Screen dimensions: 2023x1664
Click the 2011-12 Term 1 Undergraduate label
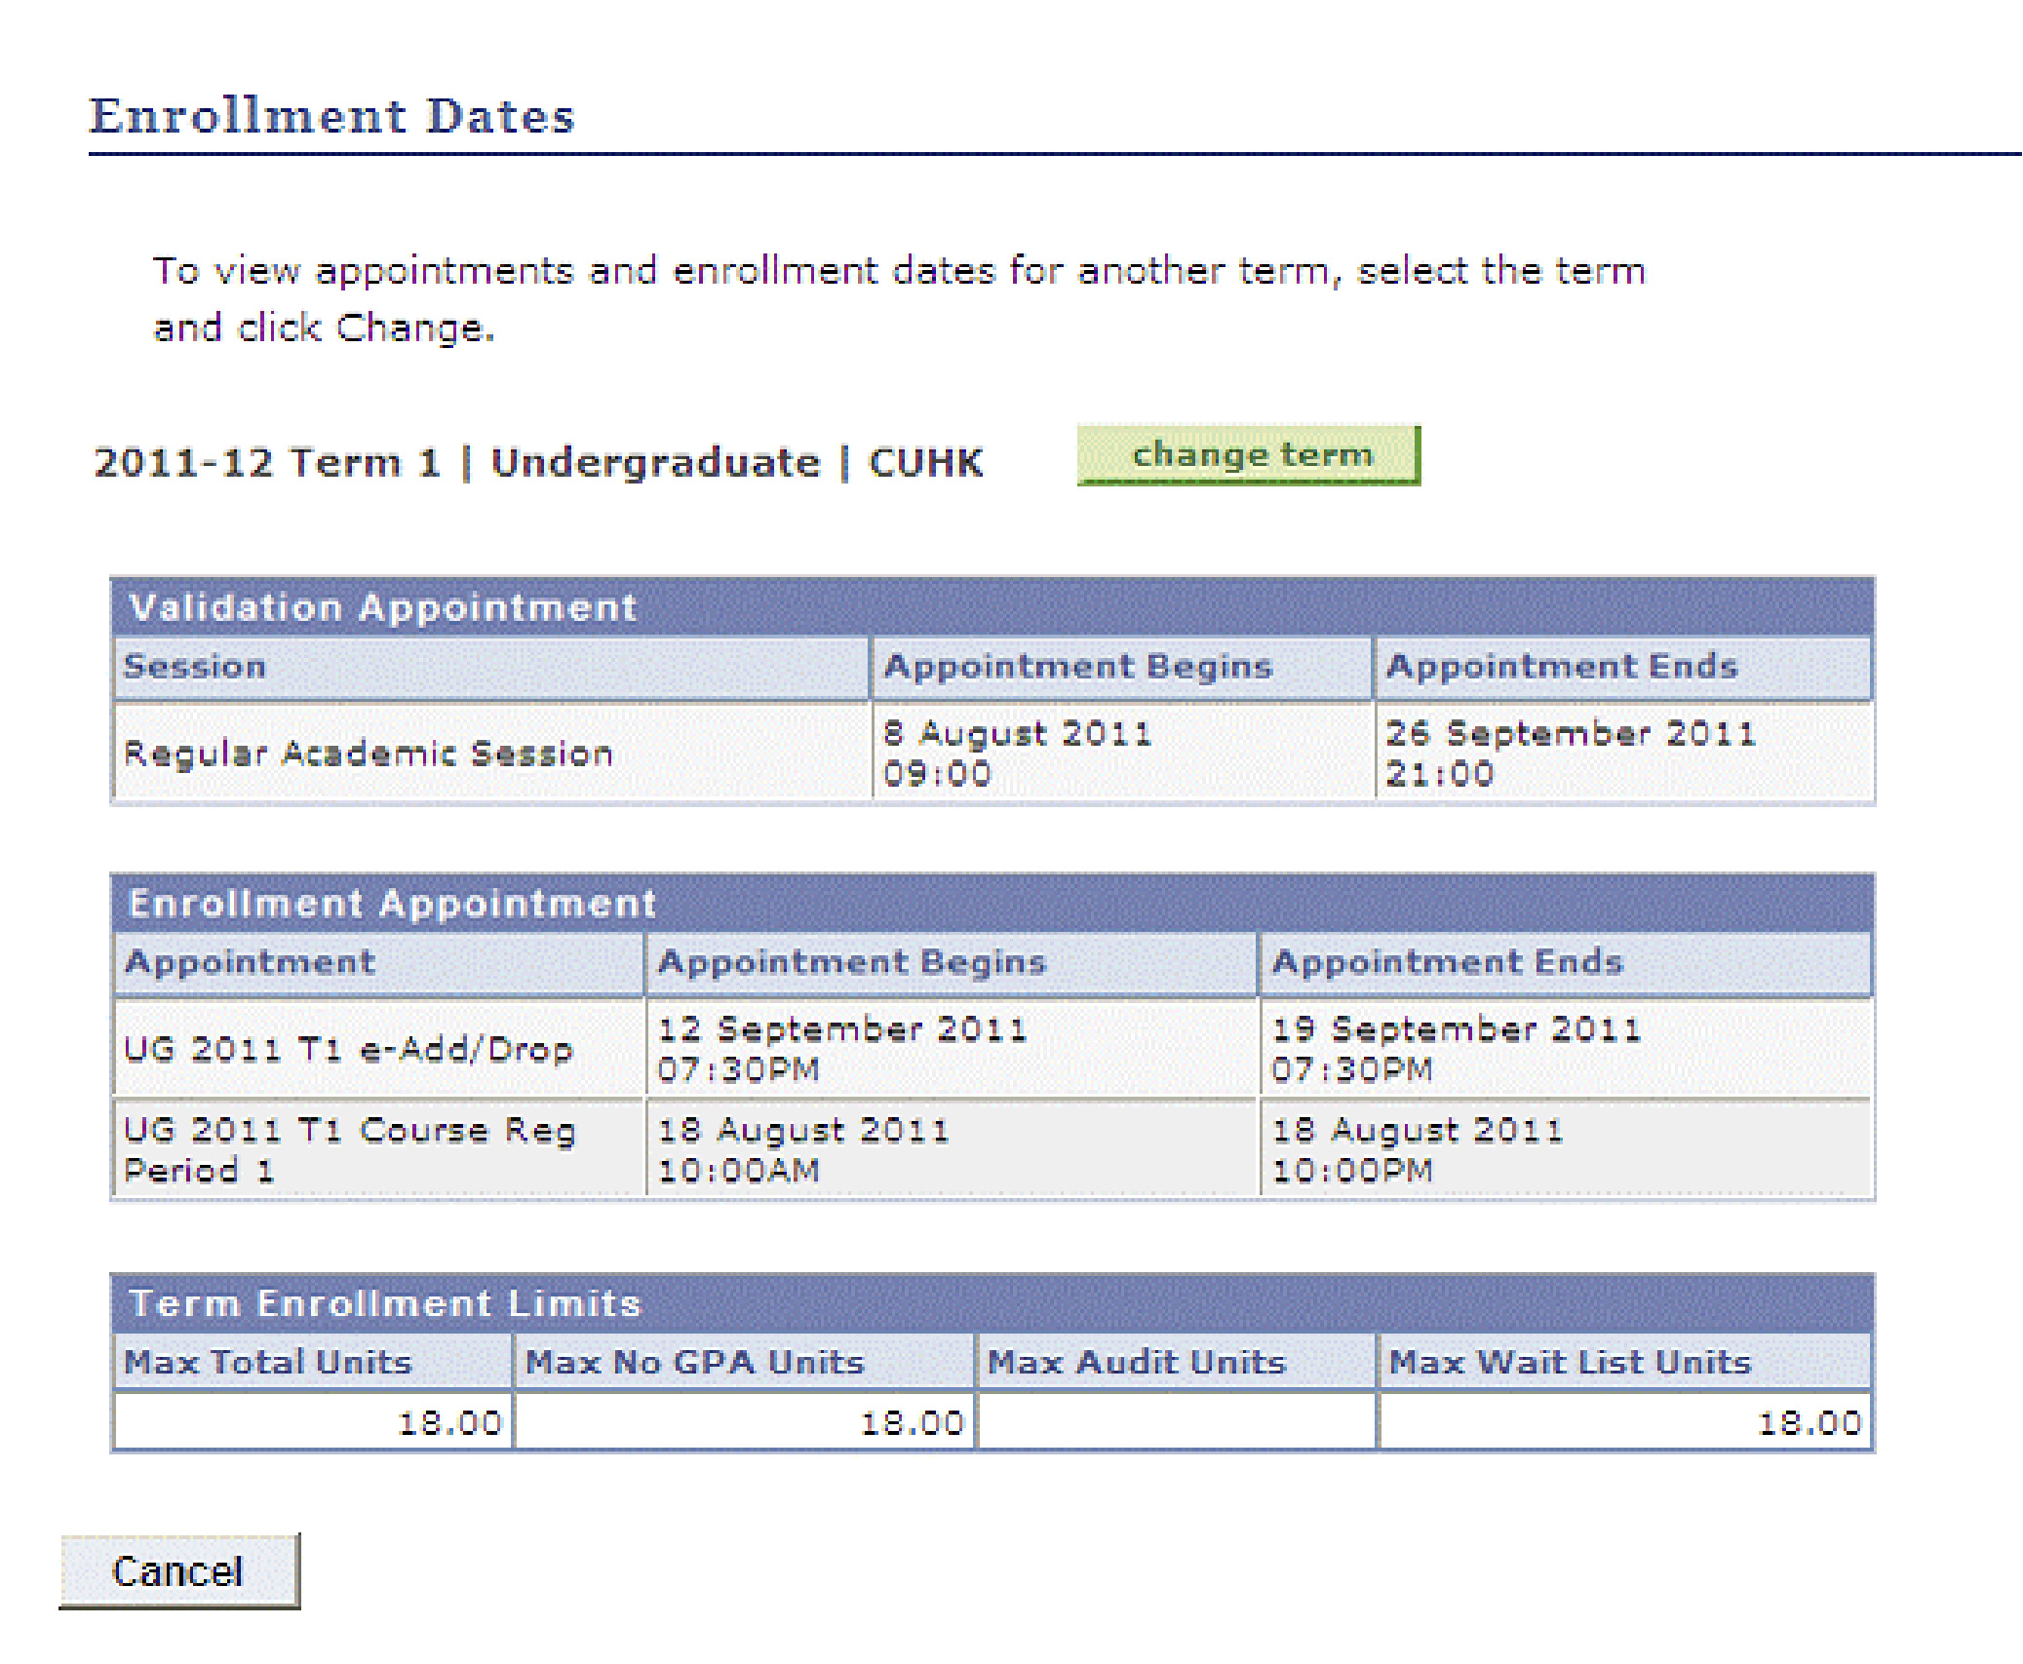(538, 462)
